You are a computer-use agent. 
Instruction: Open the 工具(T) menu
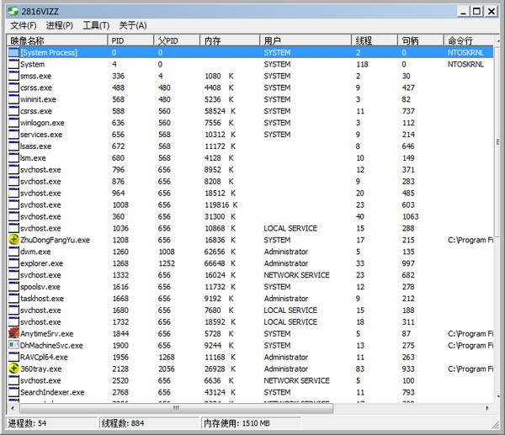(96, 26)
